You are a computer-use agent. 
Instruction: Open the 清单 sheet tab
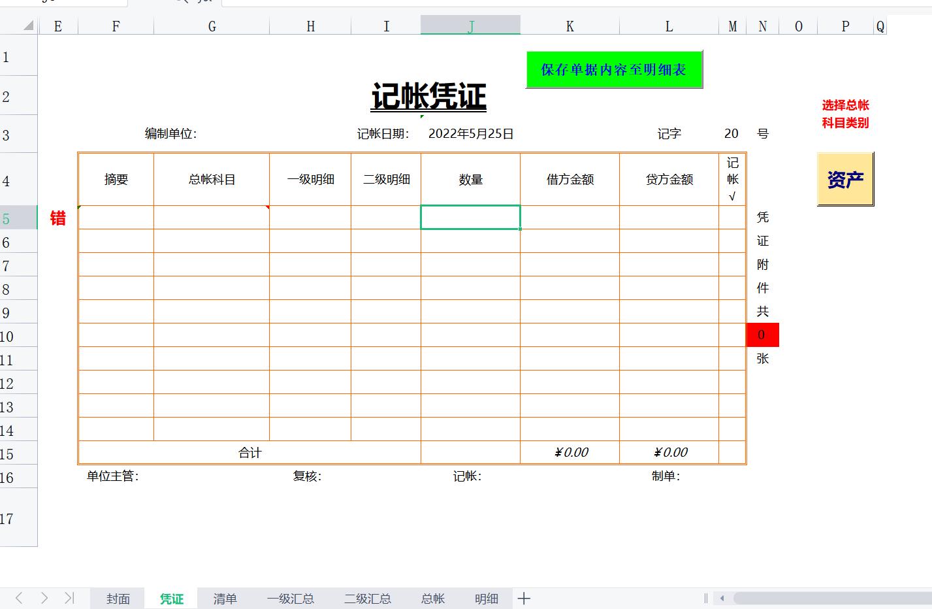click(225, 598)
